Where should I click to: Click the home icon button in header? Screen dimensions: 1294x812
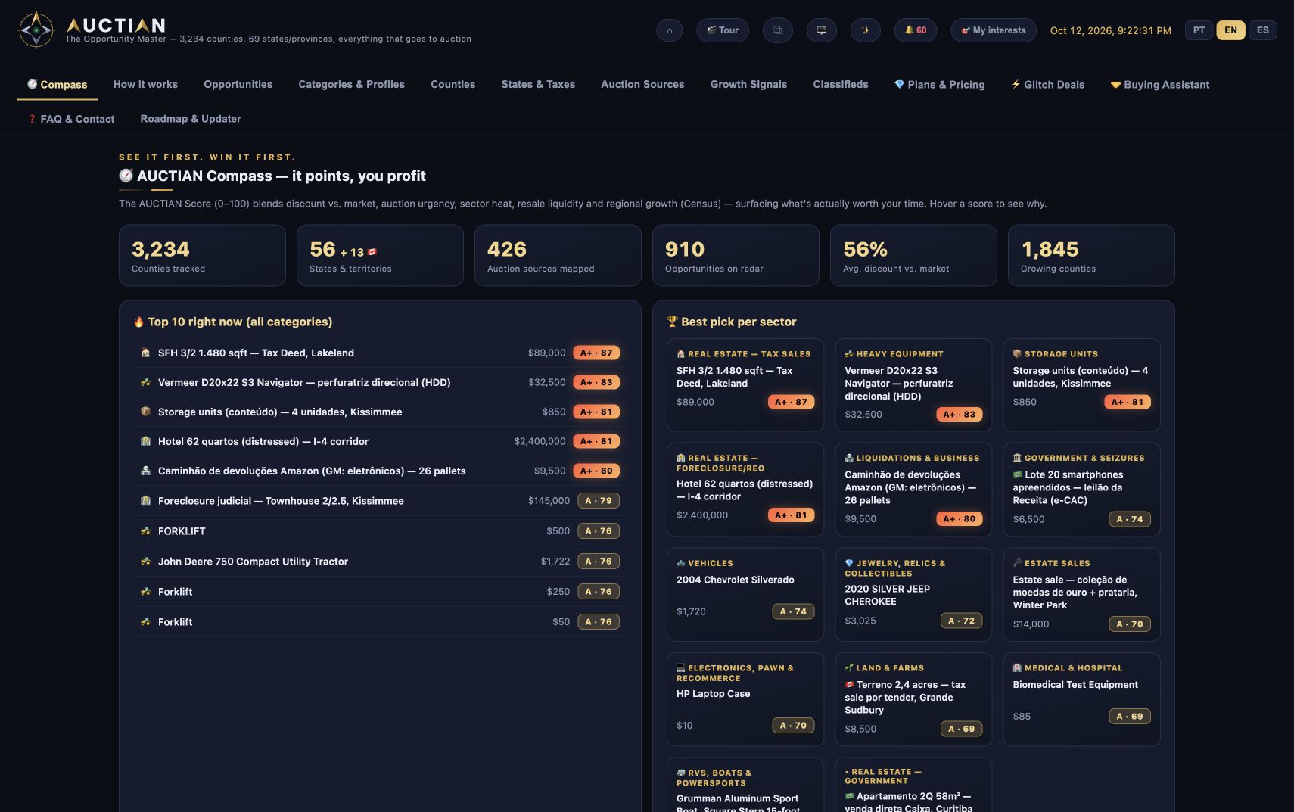(x=669, y=30)
